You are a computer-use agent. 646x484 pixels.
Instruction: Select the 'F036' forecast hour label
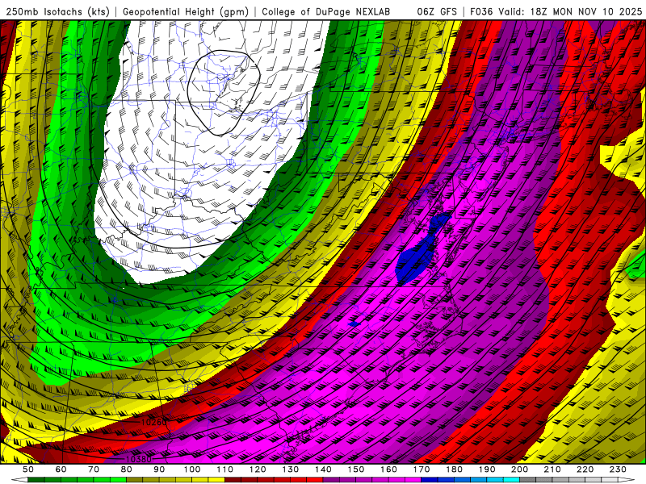[x=481, y=12]
